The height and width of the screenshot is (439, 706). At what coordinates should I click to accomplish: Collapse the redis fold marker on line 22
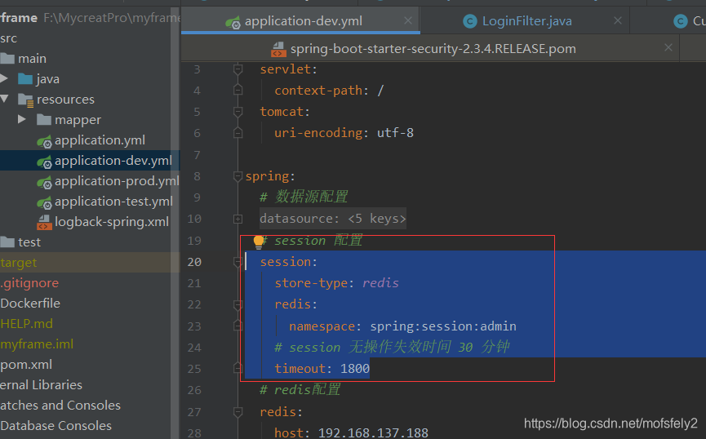tap(238, 305)
